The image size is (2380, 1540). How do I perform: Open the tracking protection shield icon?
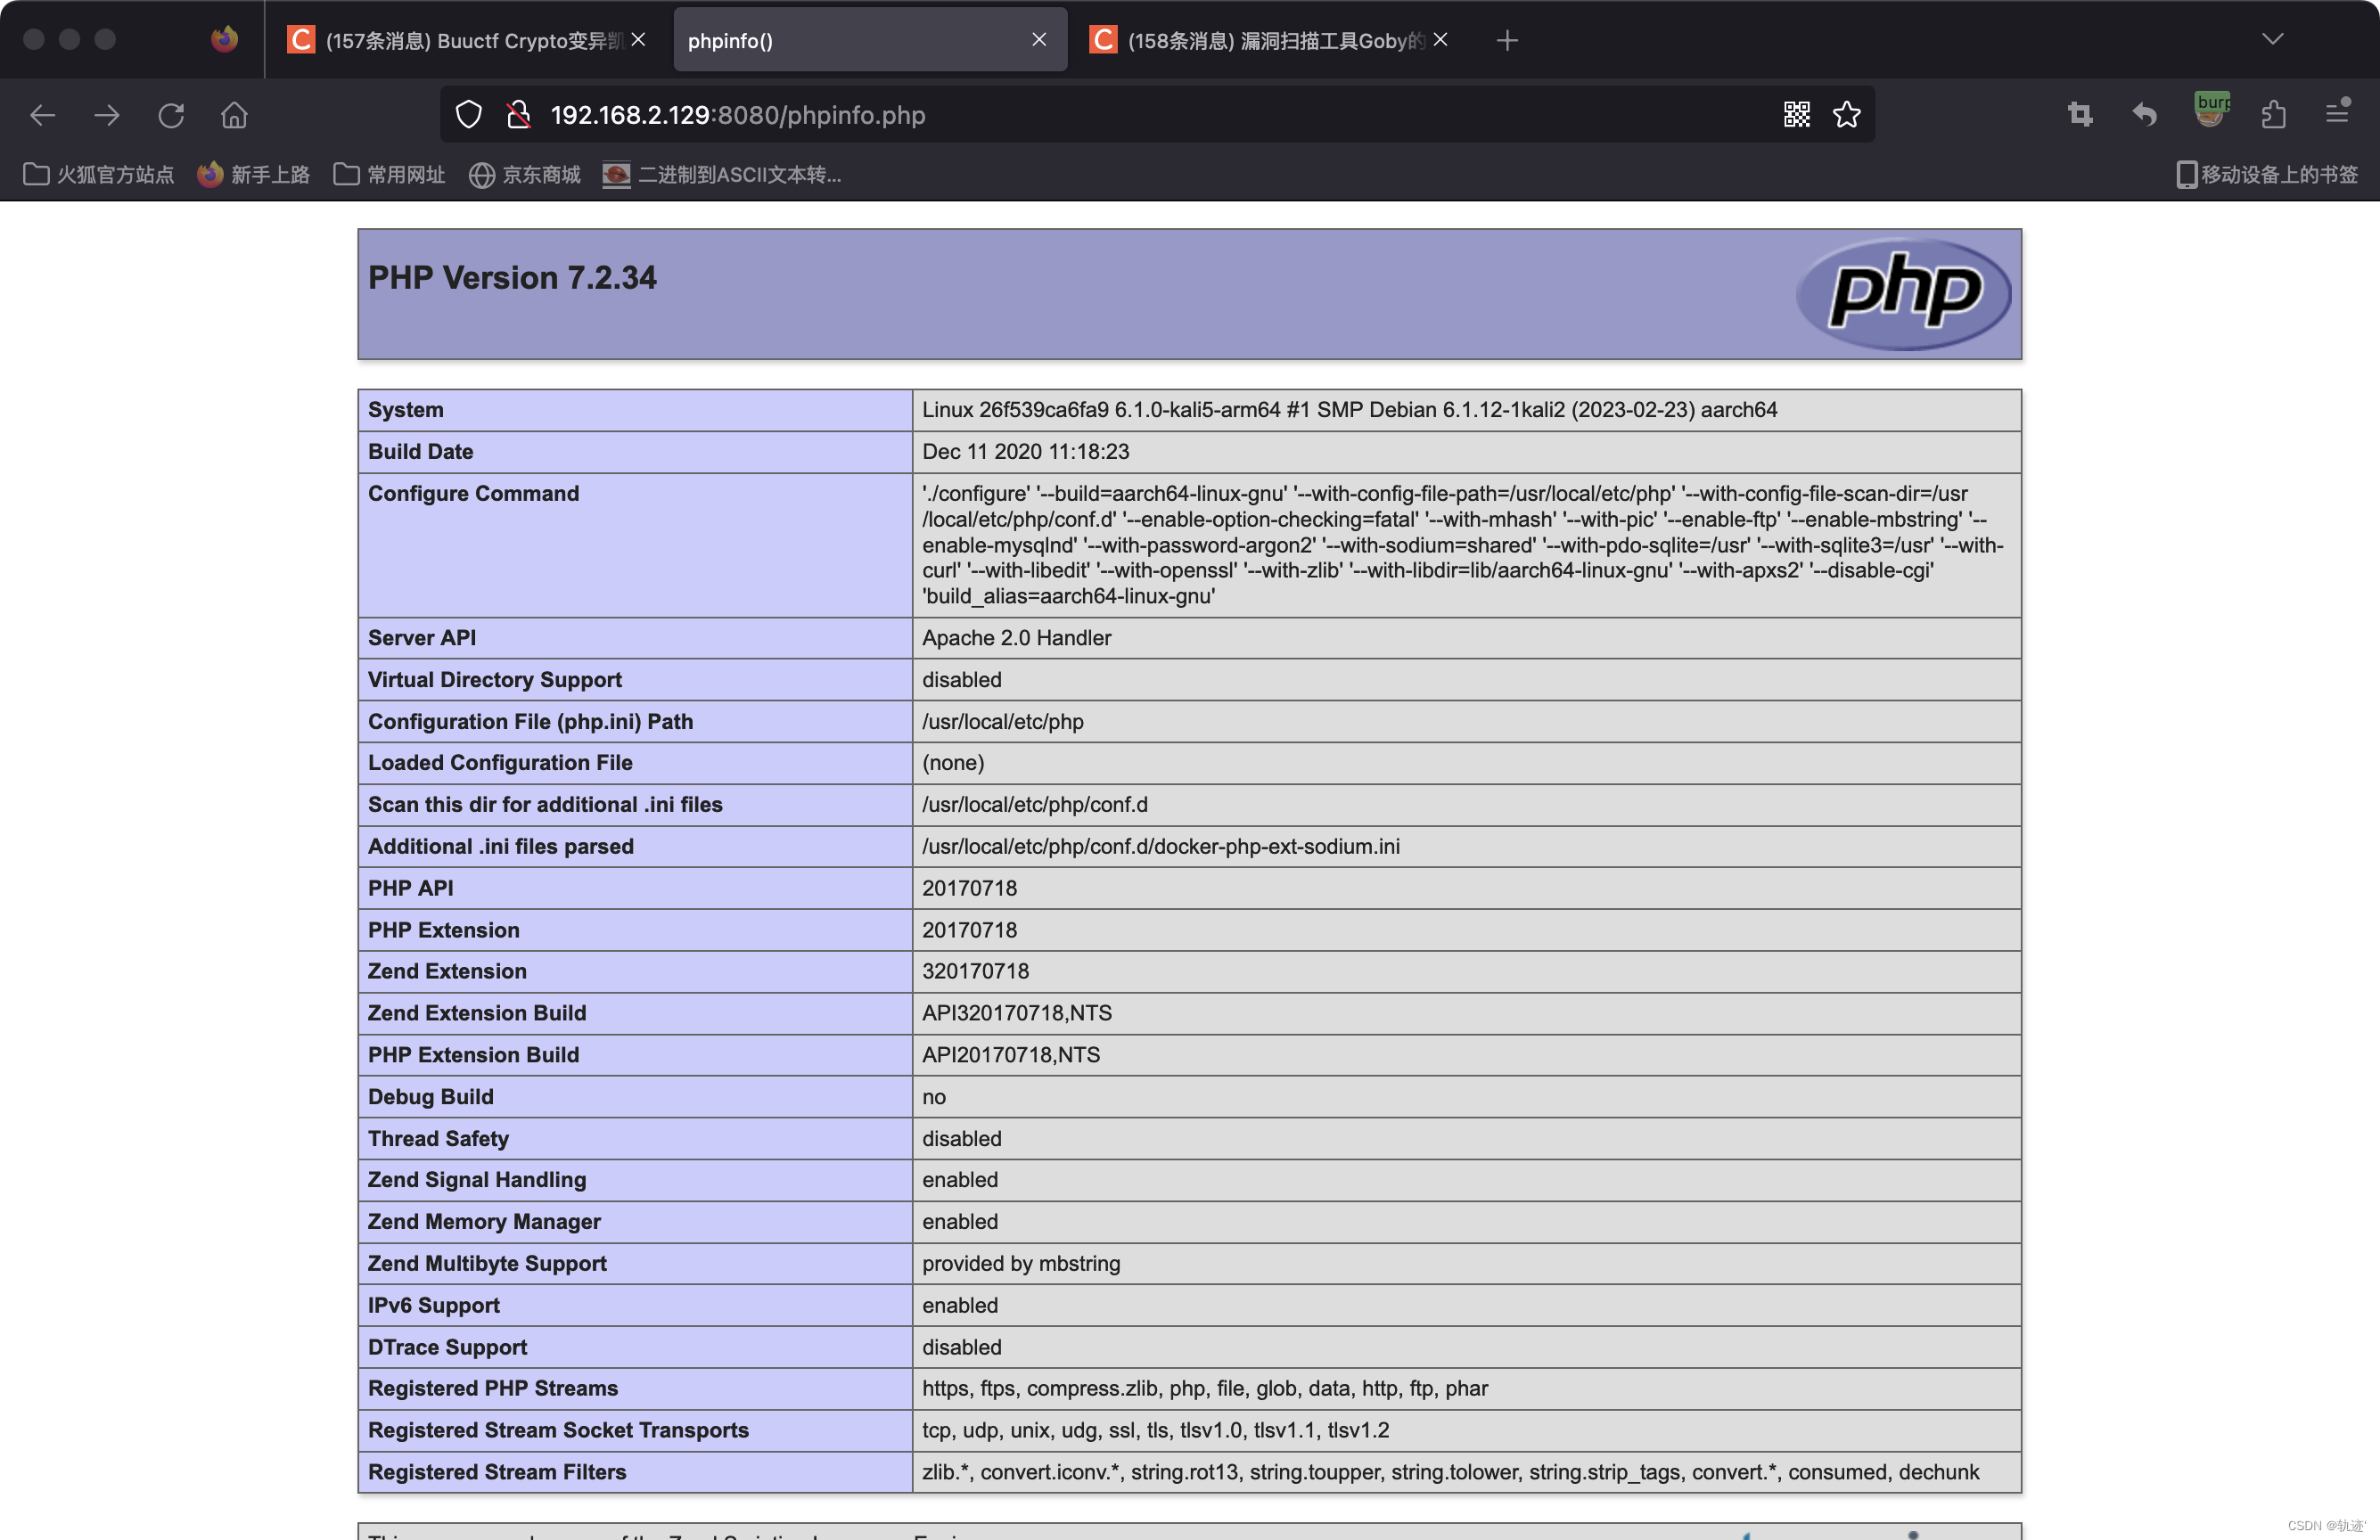coord(468,115)
